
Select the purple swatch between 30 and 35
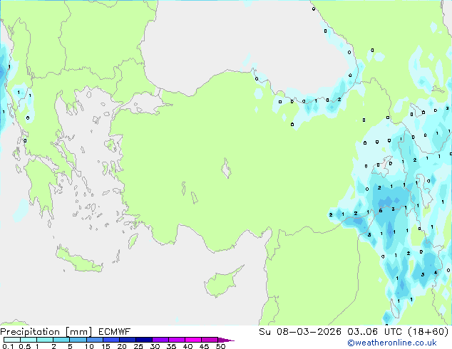click(x=160, y=340)
